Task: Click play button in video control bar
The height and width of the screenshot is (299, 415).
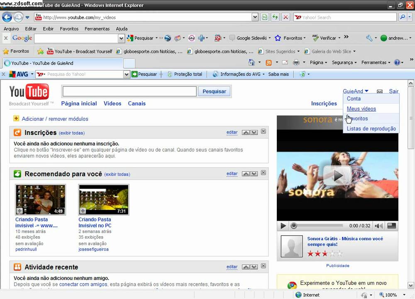Action: (283, 226)
